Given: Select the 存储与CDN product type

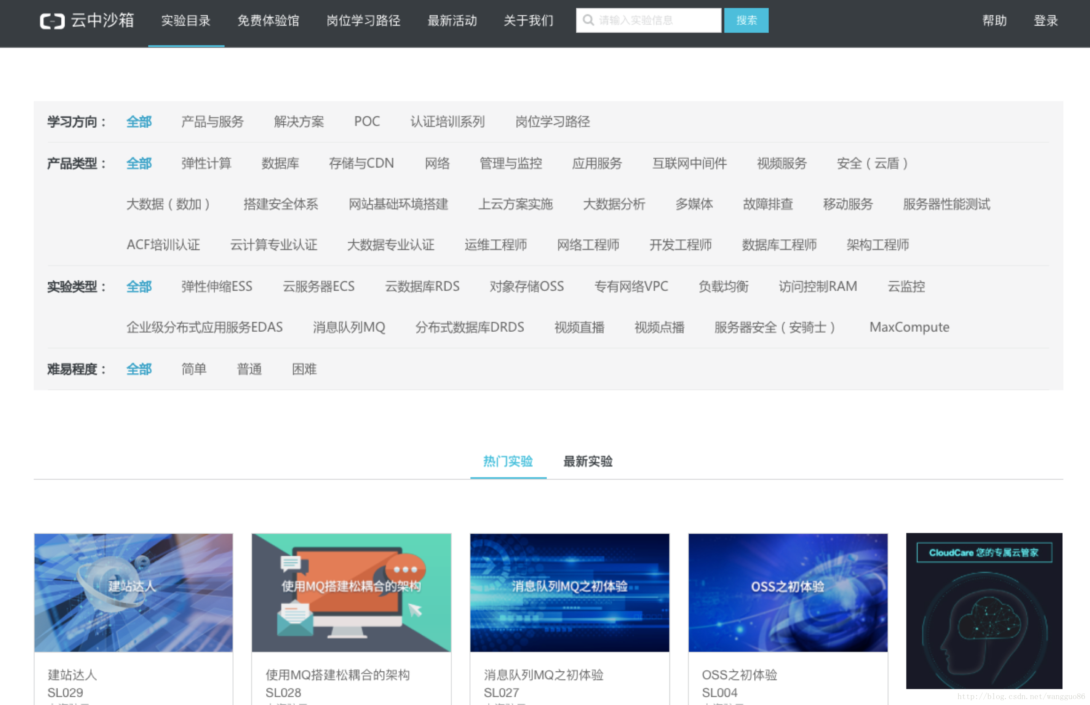Looking at the screenshot, I should point(361,163).
